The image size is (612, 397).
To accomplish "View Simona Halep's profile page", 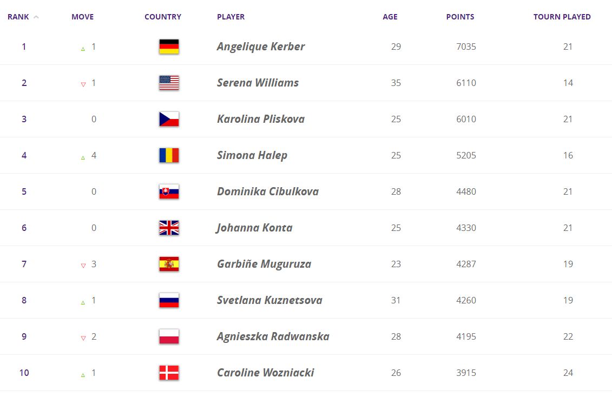I will [x=252, y=155].
